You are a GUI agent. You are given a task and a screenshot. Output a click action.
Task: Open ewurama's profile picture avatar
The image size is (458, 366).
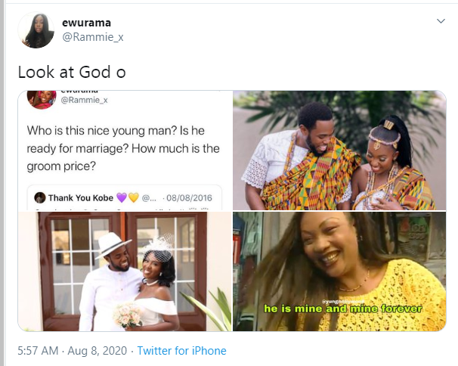click(36, 29)
